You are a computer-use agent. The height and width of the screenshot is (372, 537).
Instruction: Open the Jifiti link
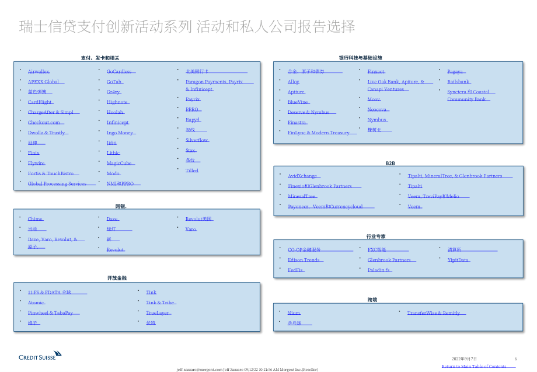(111, 143)
